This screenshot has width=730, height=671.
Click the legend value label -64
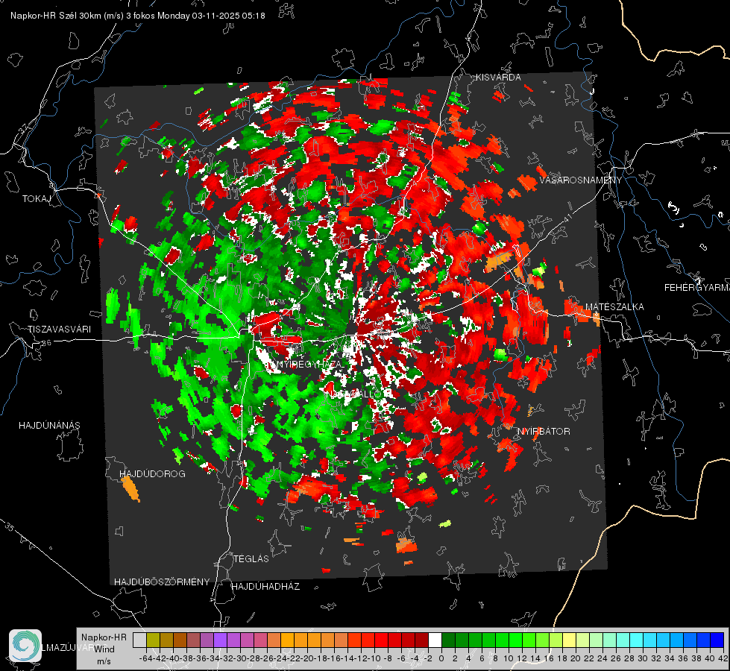point(145,658)
